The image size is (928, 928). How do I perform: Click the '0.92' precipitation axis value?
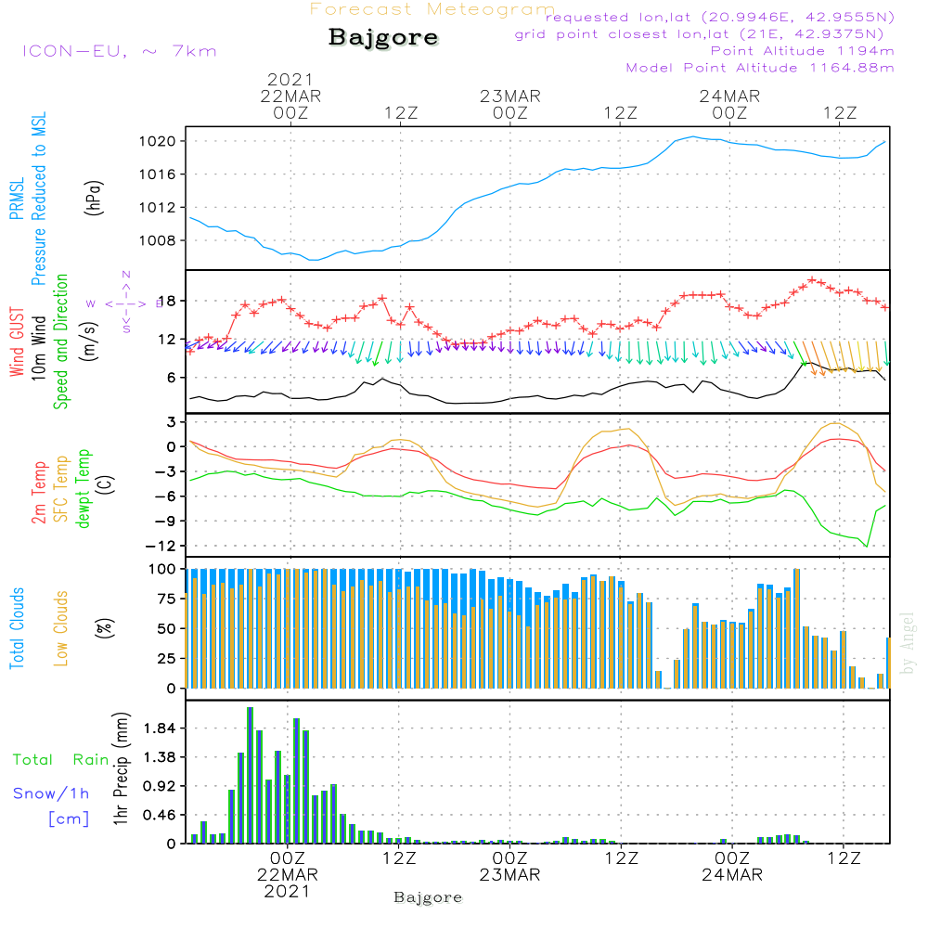[x=160, y=787]
